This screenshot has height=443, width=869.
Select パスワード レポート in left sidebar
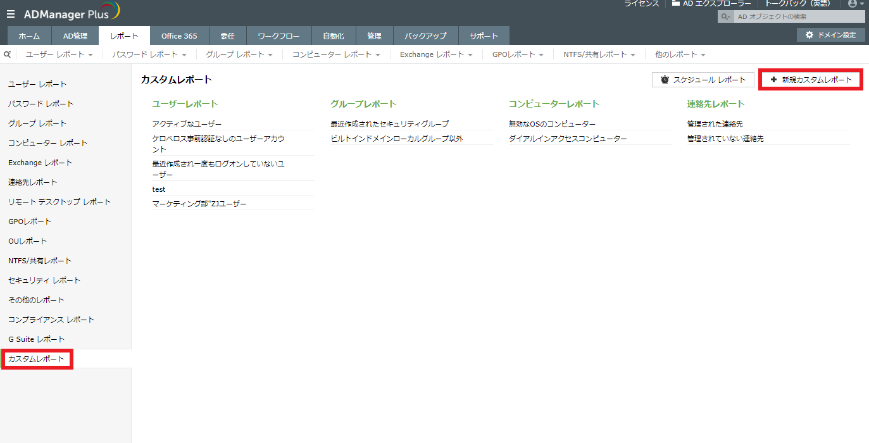(41, 104)
